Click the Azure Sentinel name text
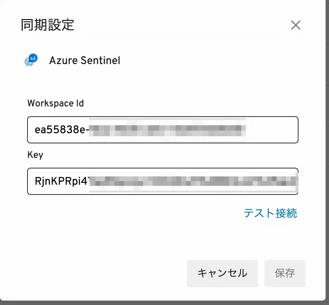The image size is (329, 305). click(x=84, y=61)
